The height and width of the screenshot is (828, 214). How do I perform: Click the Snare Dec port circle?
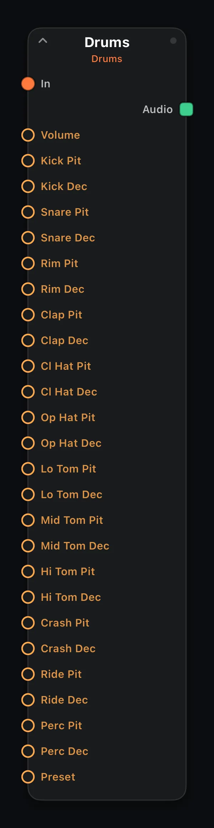click(x=28, y=238)
